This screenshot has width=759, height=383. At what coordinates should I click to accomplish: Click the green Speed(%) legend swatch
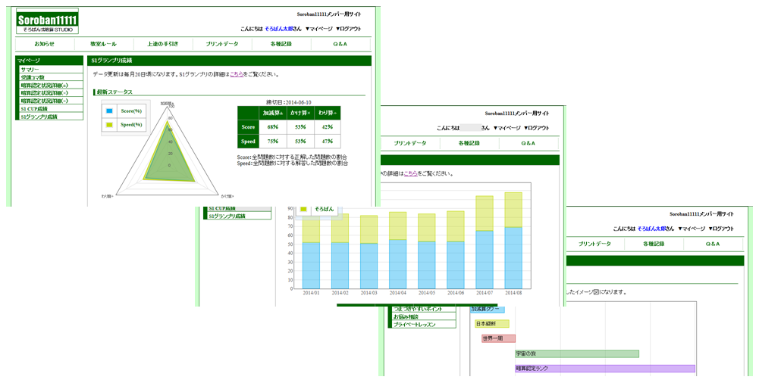tap(109, 125)
